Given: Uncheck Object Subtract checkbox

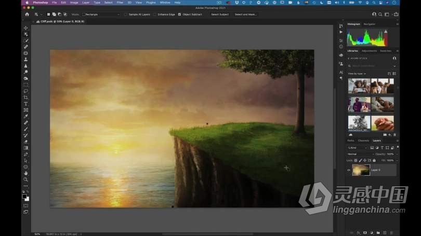Looking at the screenshot, I should [x=180, y=15].
